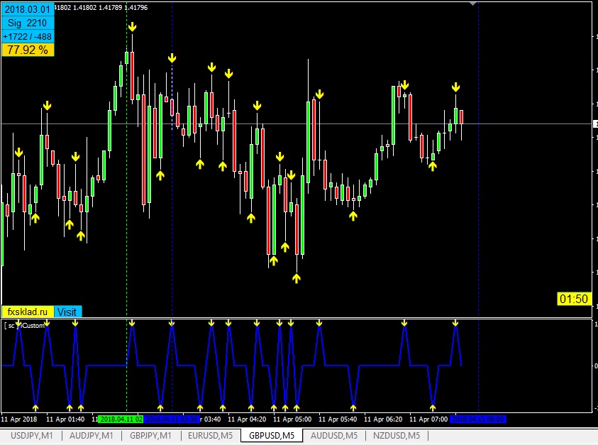Click the fxsklad.ru label
Screen dimensions: 598x445
point(28,312)
